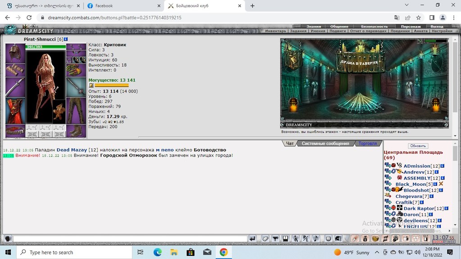Image resolution: width=461 pixels, height=259 pixels.
Task: Click the eraser clear-chat icon
Action: 265,239
